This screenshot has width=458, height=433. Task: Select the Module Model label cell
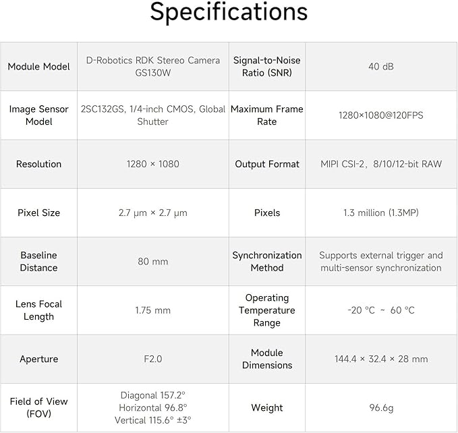39,67
